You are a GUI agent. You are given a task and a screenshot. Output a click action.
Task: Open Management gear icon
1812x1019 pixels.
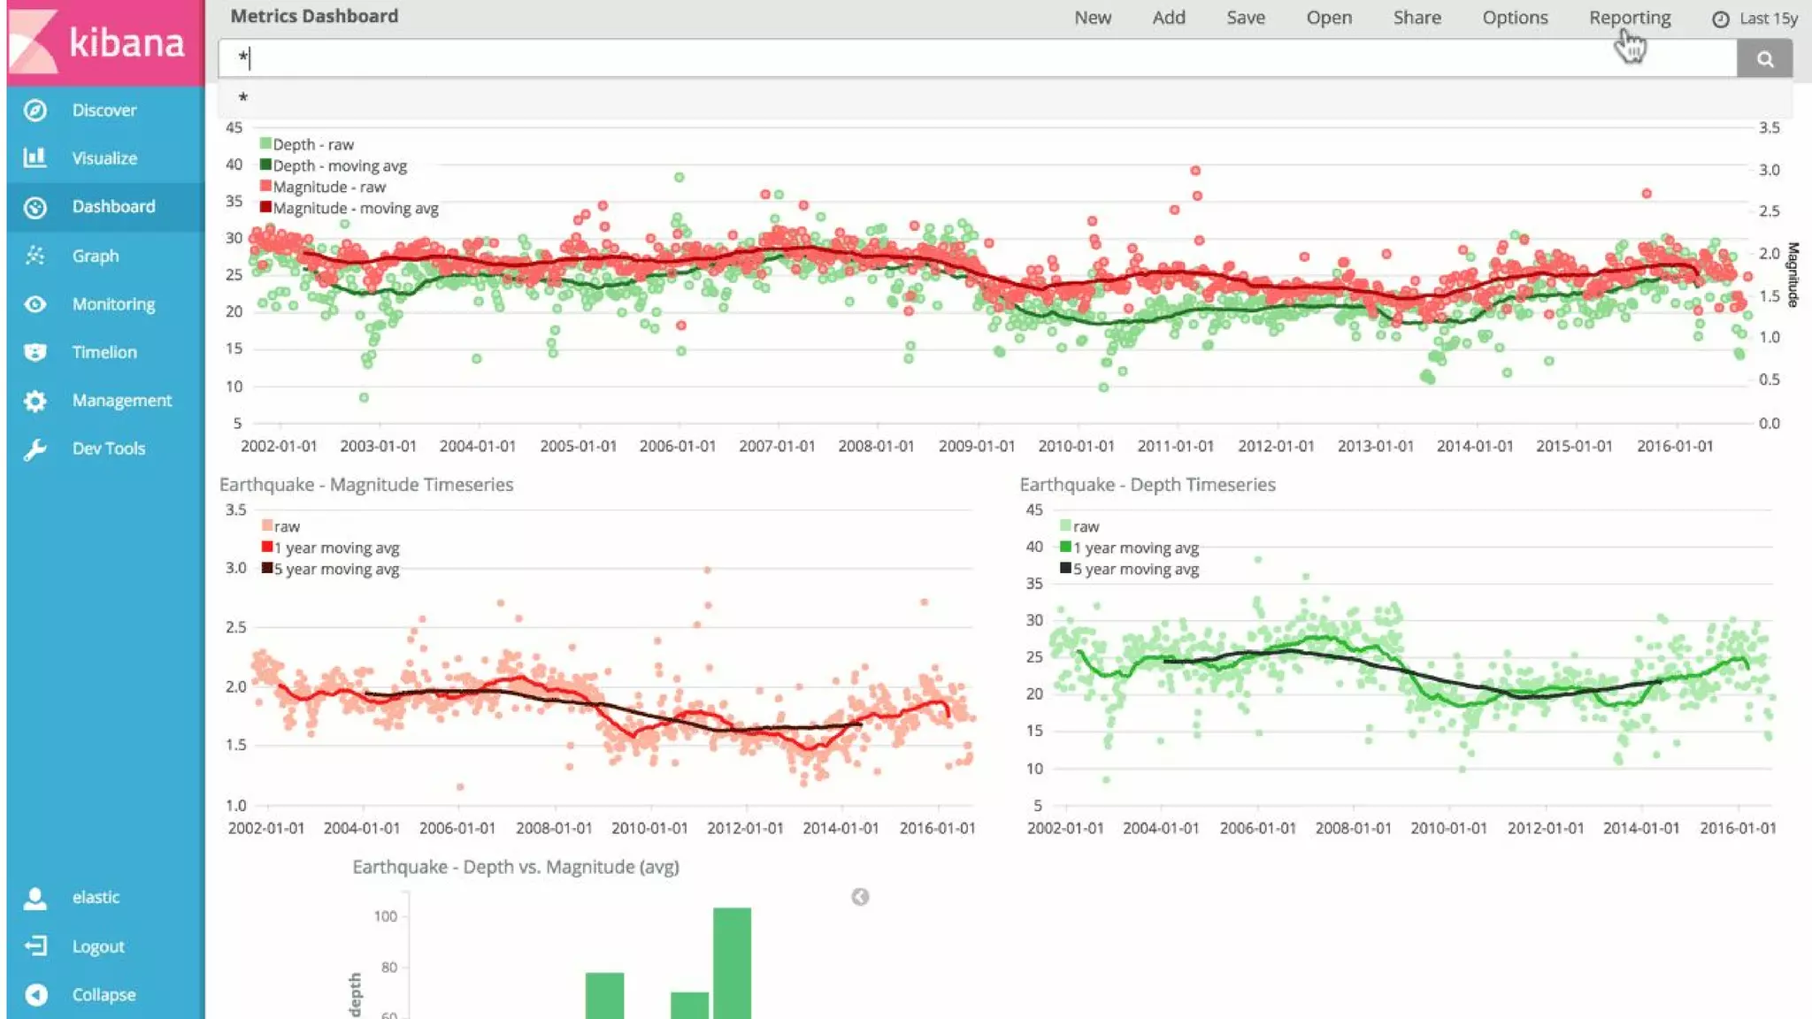tap(35, 401)
